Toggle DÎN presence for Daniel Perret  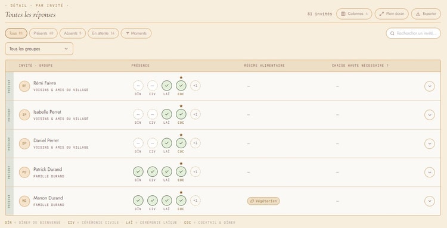click(138, 143)
